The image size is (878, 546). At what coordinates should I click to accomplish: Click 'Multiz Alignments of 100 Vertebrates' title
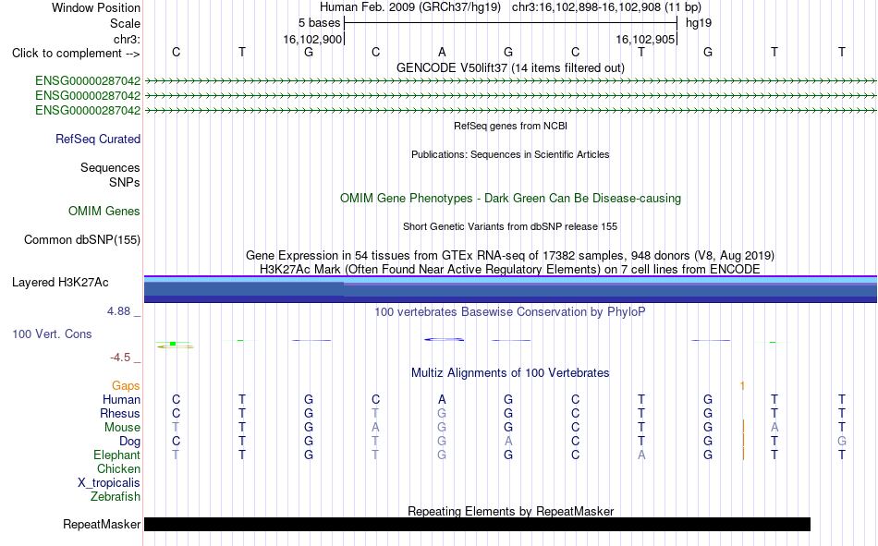[510, 373]
